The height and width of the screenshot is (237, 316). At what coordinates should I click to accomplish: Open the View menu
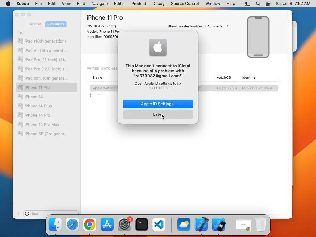tap(66, 4)
